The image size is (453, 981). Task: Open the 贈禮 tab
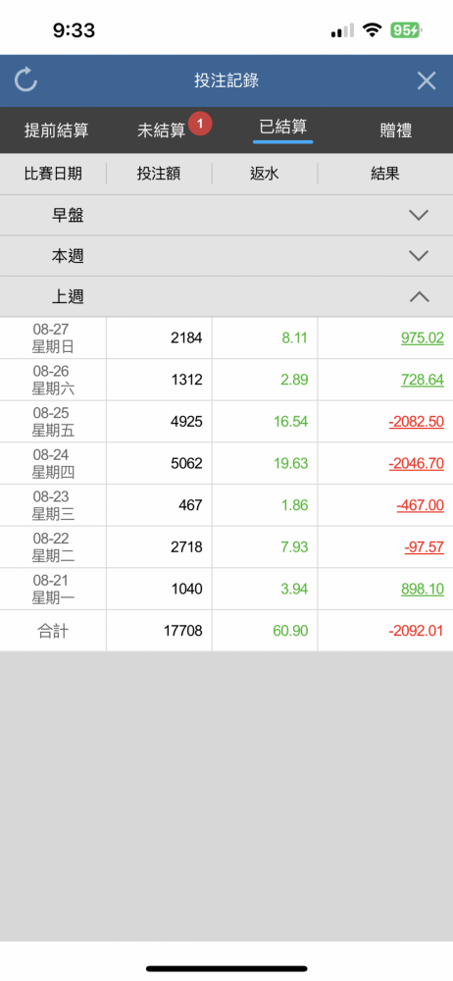pyautogui.click(x=396, y=130)
